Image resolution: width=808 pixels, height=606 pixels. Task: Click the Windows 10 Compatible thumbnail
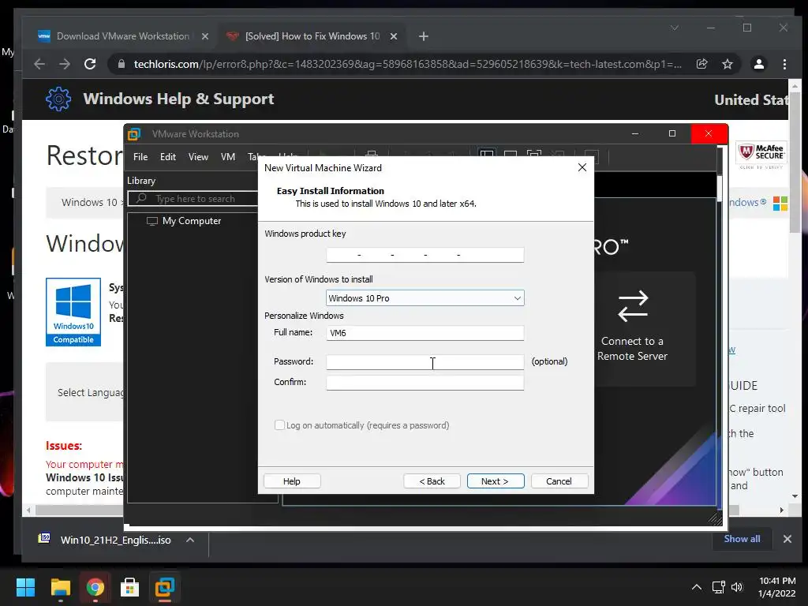click(73, 312)
